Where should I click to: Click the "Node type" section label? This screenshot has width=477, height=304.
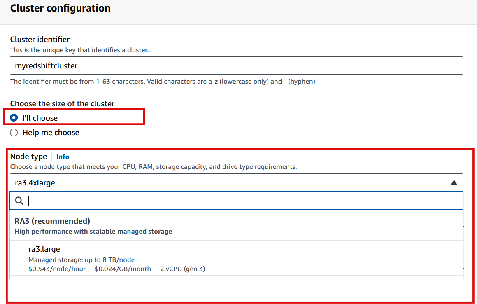tap(29, 157)
